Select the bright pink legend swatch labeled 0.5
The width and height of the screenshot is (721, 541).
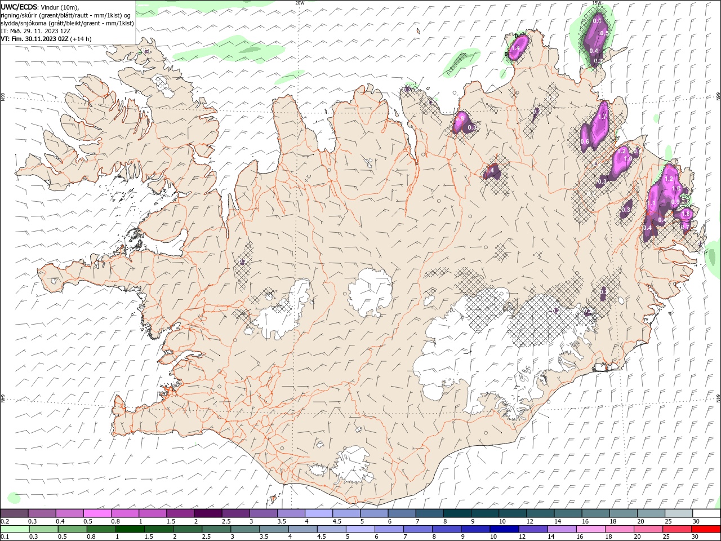pyautogui.click(x=97, y=513)
